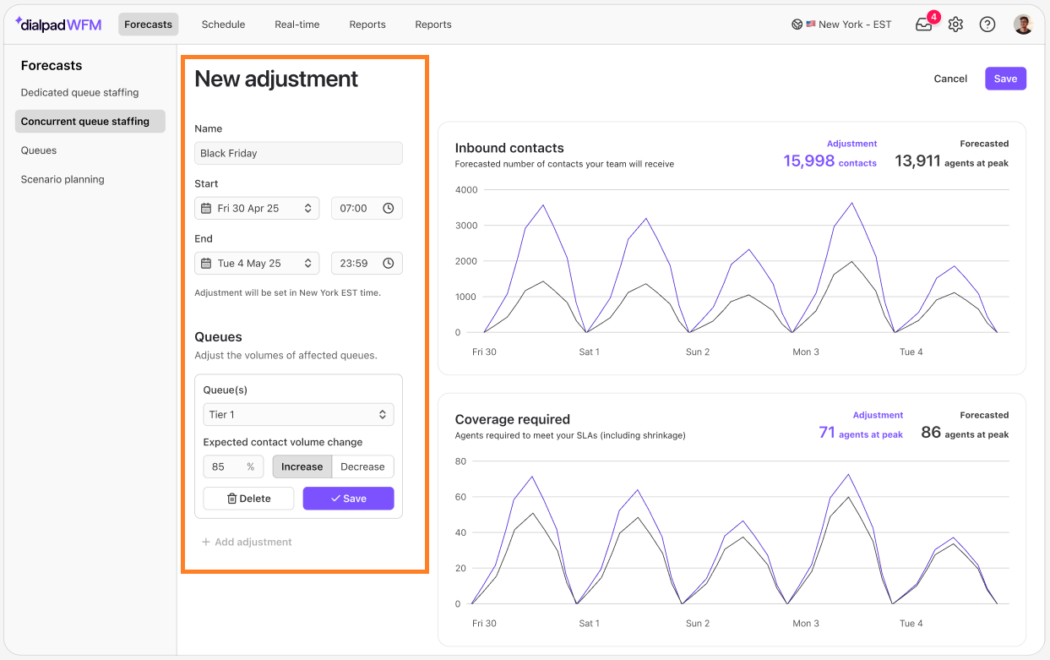
Task: Open the New York - EST timezone selector
Action: (841, 25)
